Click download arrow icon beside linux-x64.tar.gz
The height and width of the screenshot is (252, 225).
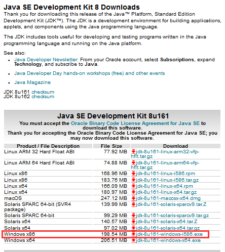(133, 192)
